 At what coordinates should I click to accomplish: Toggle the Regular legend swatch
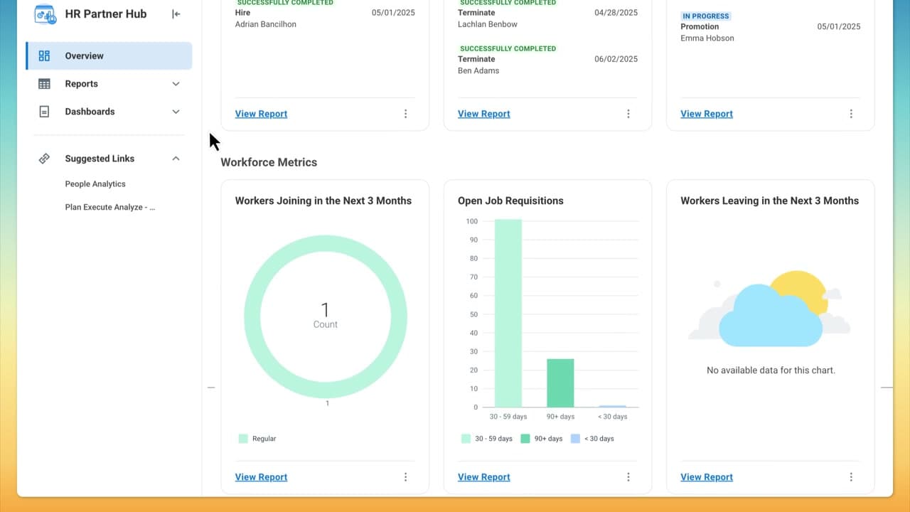point(243,439)
